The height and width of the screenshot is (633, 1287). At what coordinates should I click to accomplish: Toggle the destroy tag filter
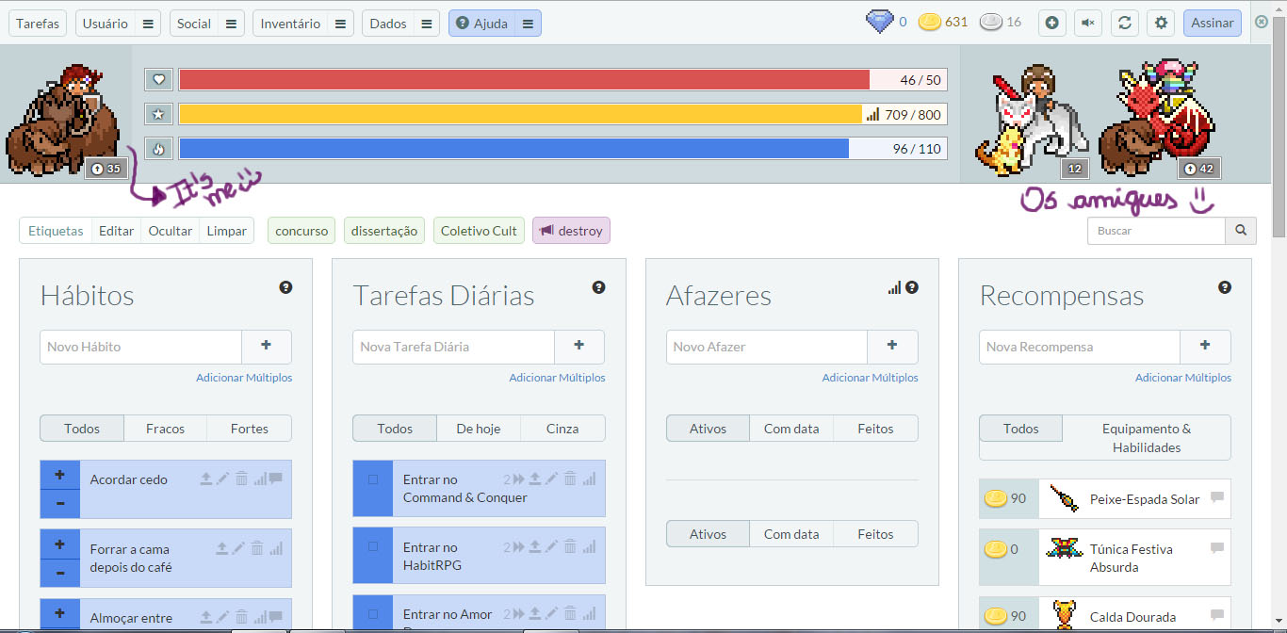[571, 231]
